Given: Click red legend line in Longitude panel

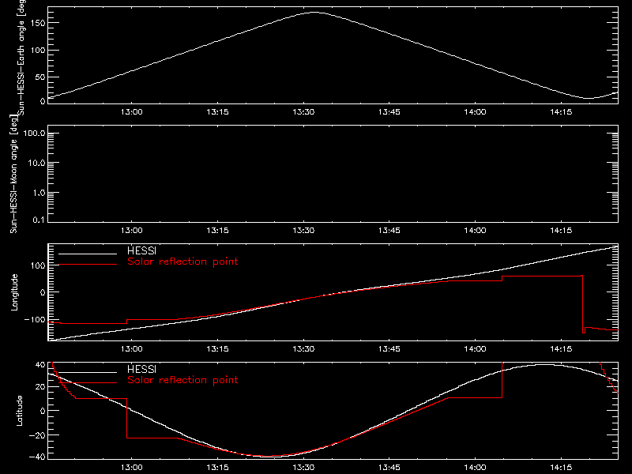Looking at the screenshot, I should click(88, 265).
